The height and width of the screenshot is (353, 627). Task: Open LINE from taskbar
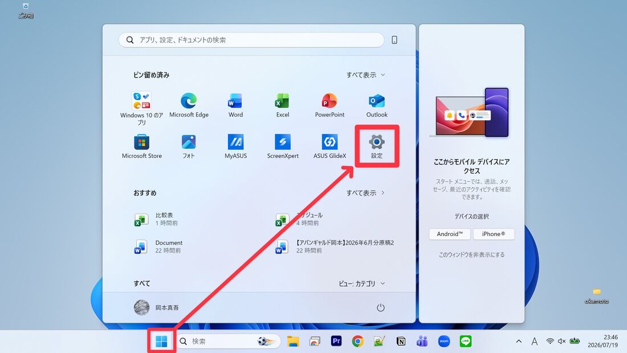(x=466, y=342)
